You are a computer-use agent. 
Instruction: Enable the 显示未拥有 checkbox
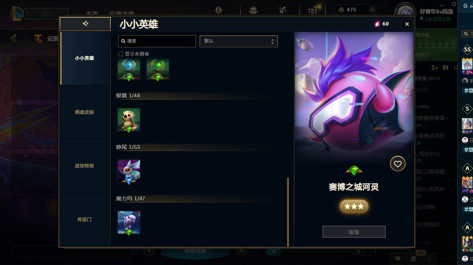tap(120, 54)
